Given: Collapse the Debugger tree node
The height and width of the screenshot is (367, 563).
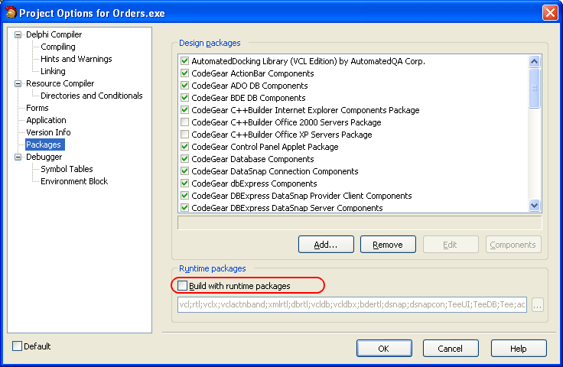Looking at the screenshot, I should coord(18,157).
